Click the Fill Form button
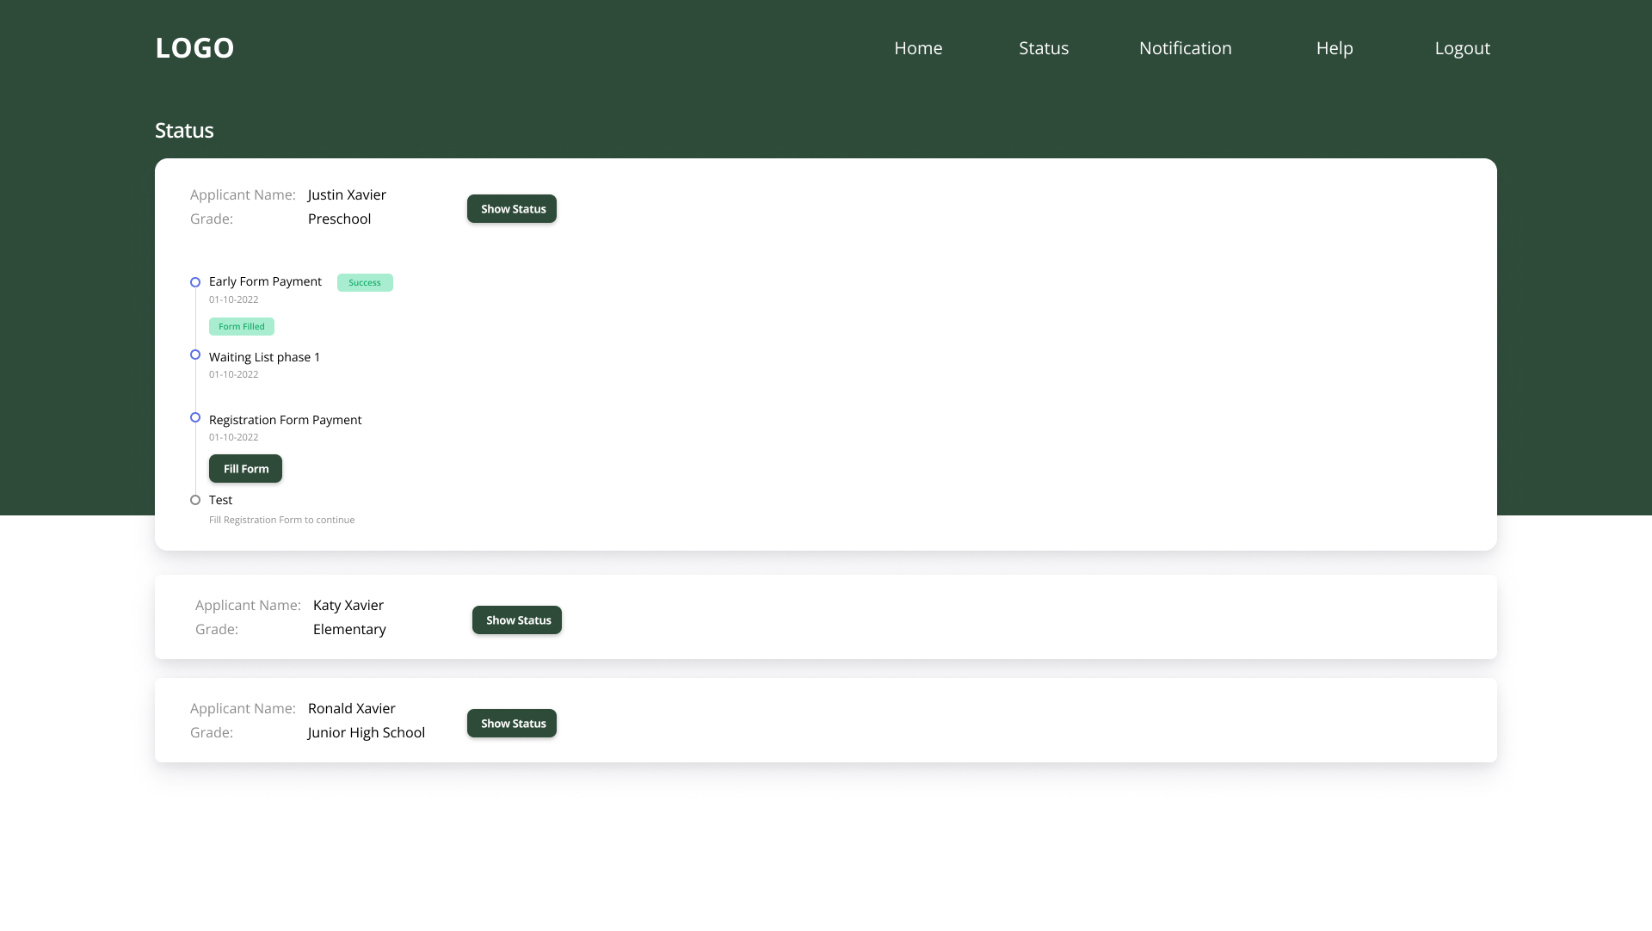This screenshot has width=1652, height=931. pos(245,469)
